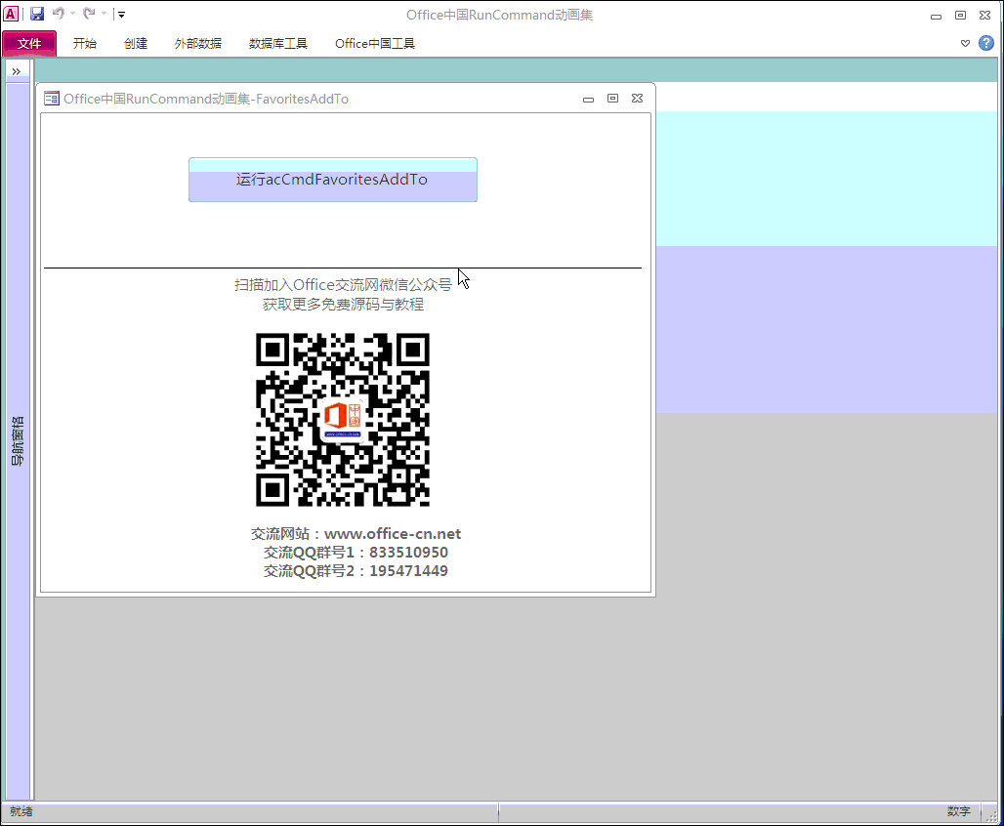
Task: Click the text 获取更多免费源码与教程
Action: point(343,305)
